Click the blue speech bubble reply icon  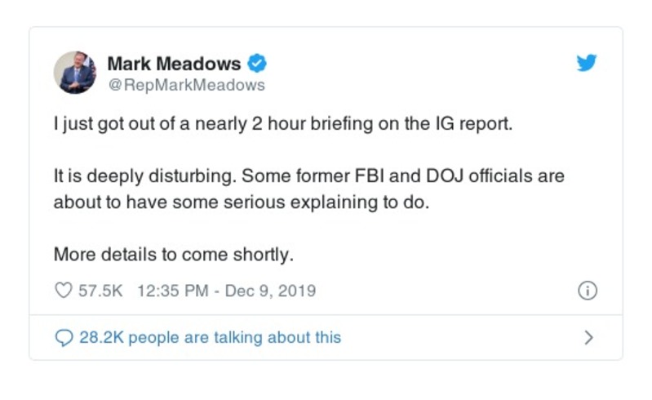pyautogui.click(x=64, y=337)
